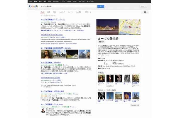
Task: Switch to the ニュース tab below search box
Action: click(70, 12)
